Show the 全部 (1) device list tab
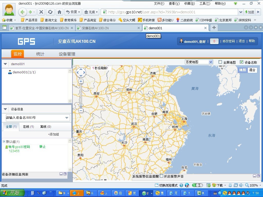 [11, 127]
